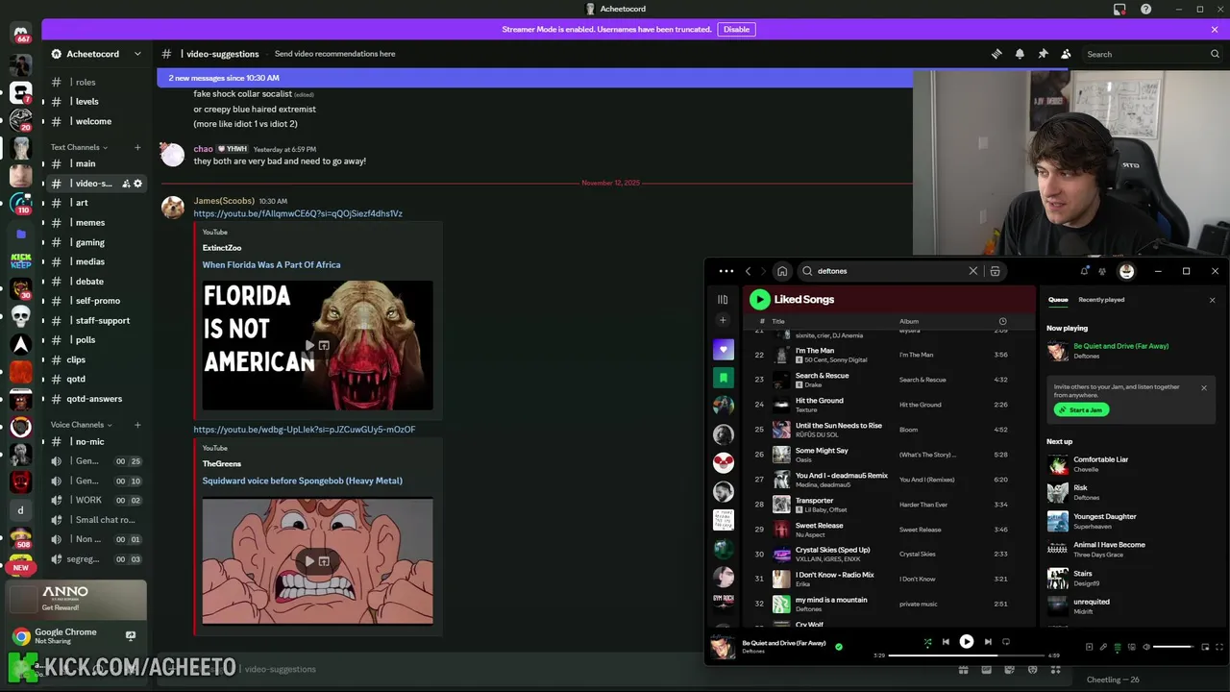Open apps launcher icon in Discord message bar
The height and width of the screenshot is (692, 1230).
(x=1055, y=670)
